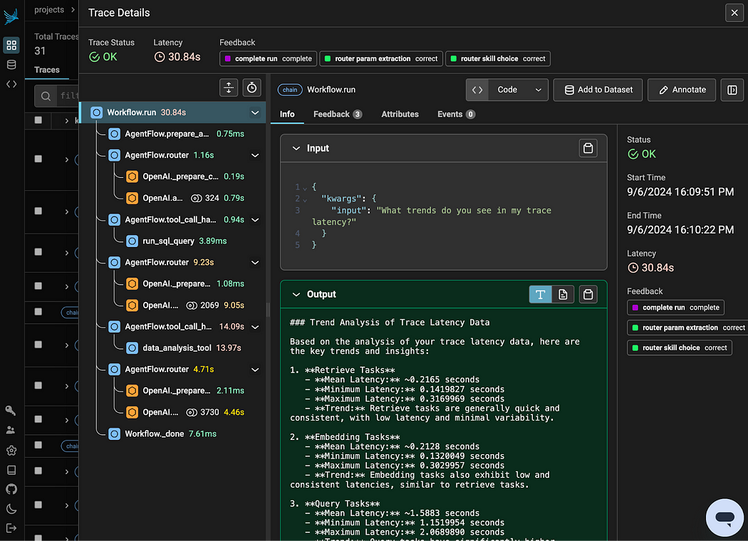Open the chat support bubble
The image size is (748, 541).
(x=724, y=518)
